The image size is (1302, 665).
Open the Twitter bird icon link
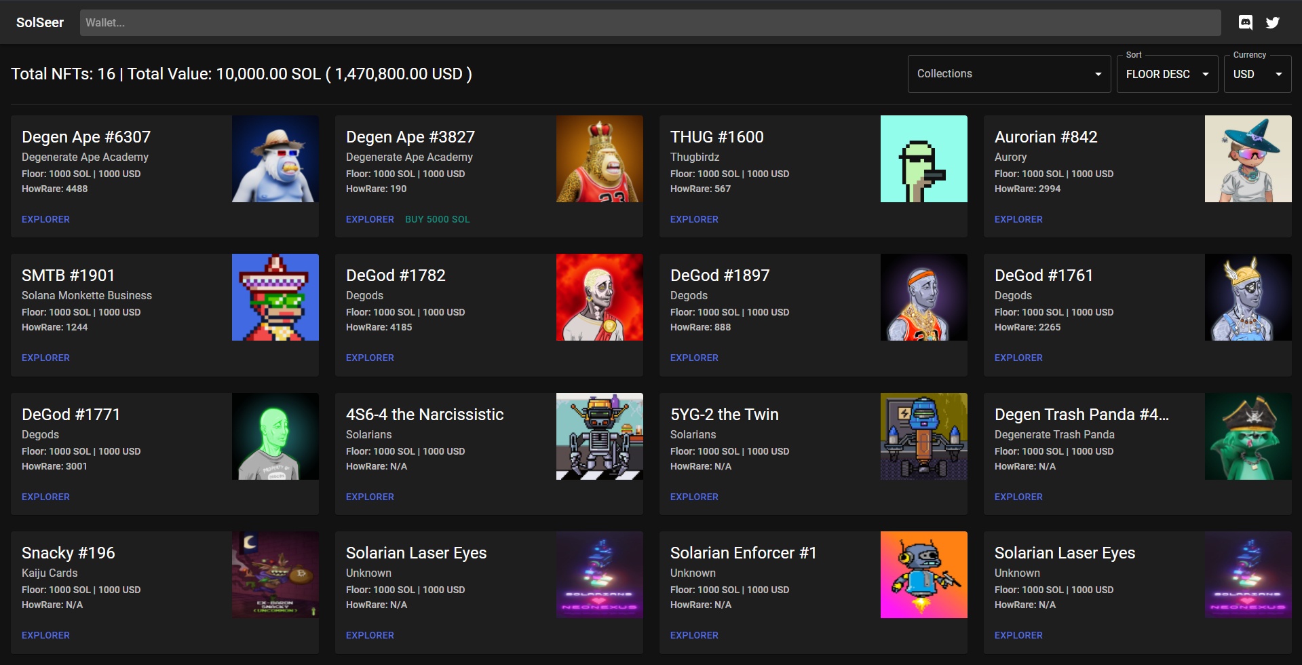[x=1273, y=22]
